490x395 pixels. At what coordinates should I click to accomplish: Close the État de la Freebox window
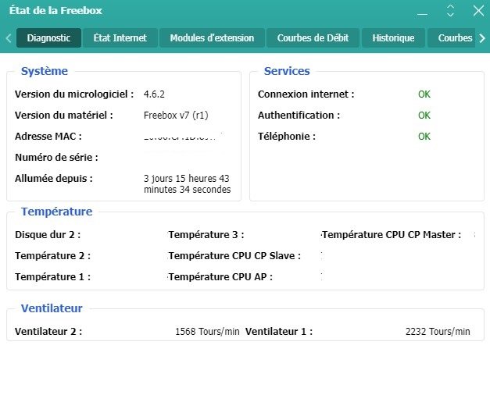point(477,11)
